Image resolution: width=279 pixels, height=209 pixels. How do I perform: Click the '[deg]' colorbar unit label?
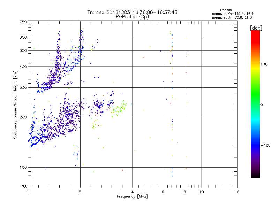point(256,28)
